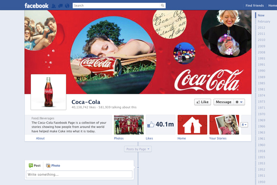The width and height of the screenshot is (277, 185).
Task: Open the Likes label link
Action: (149, 138)
